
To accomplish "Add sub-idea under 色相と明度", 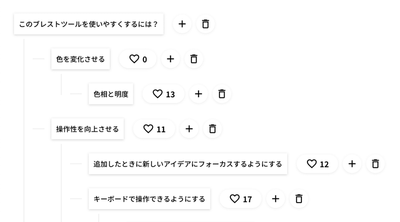I will (x=198, y=94).
